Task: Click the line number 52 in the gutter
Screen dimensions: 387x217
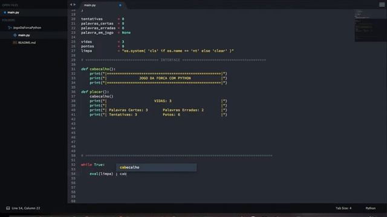Action: point(73,165)
